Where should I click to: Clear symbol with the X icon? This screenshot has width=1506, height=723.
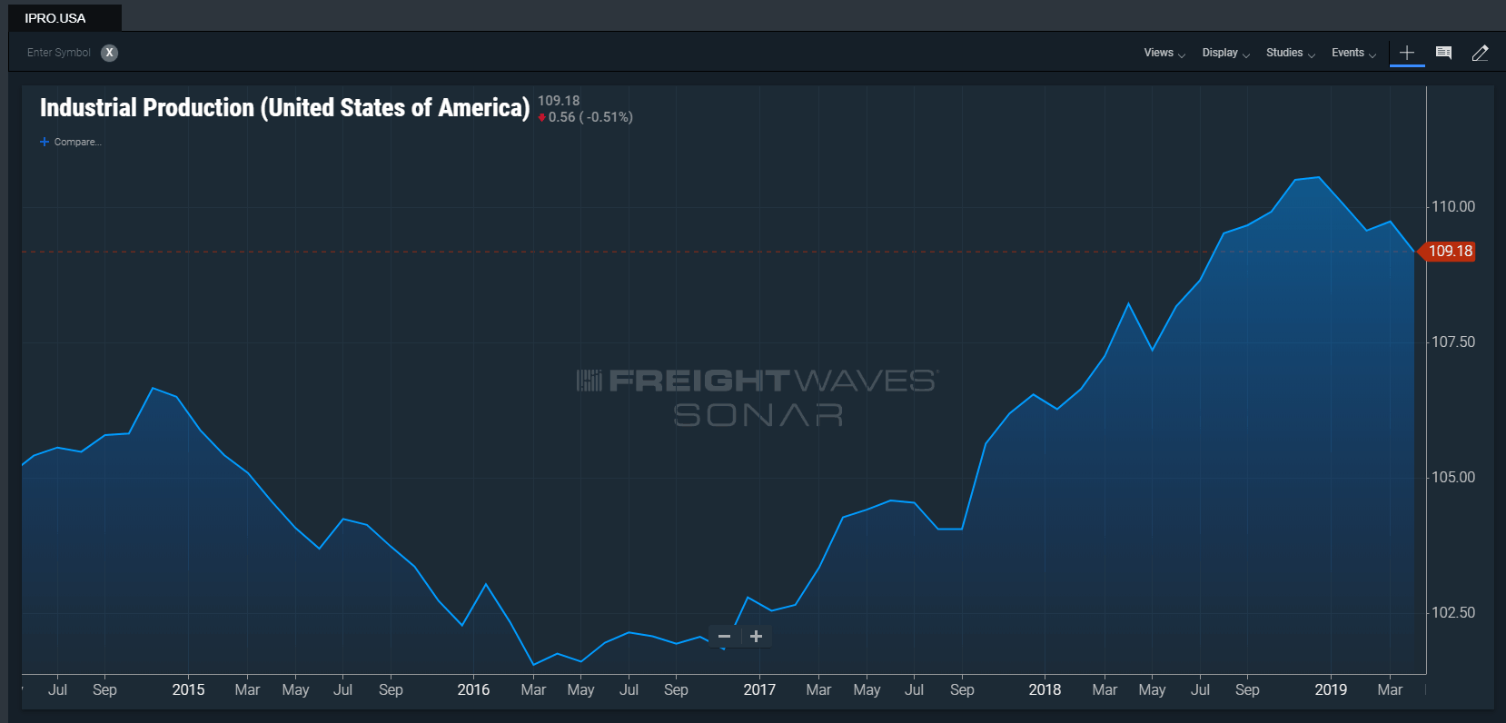[x=109, y=53]
